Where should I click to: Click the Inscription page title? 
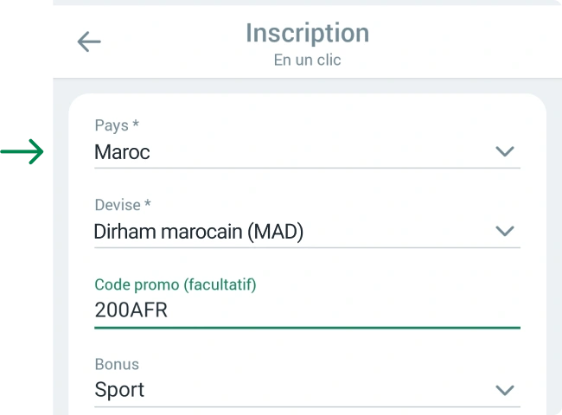coord(307,33)
